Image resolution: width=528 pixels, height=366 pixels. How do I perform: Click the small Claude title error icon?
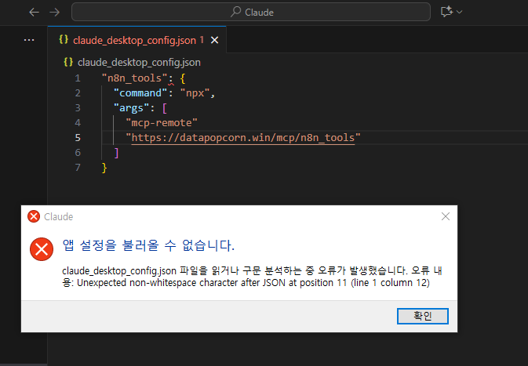tap(34, 216)
